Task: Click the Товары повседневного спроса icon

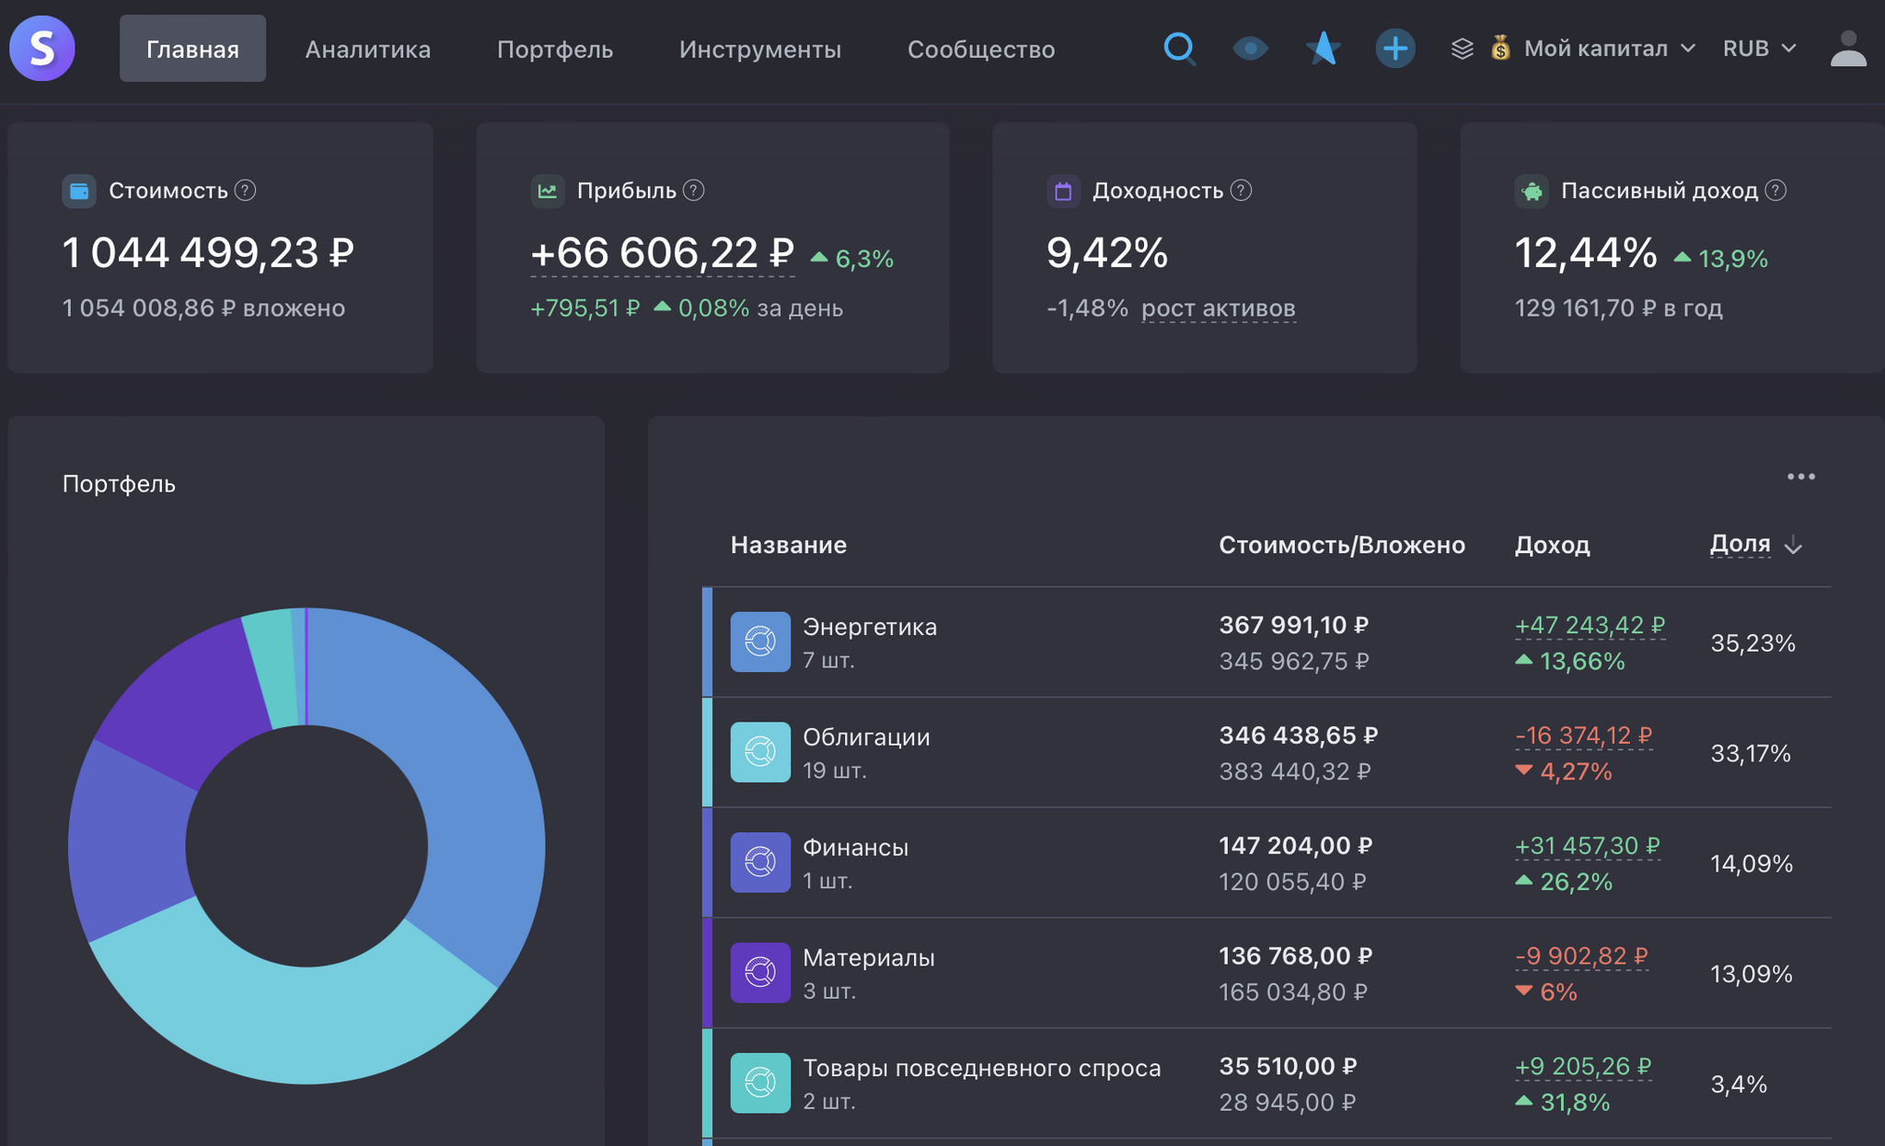Action: point(760,1082)
